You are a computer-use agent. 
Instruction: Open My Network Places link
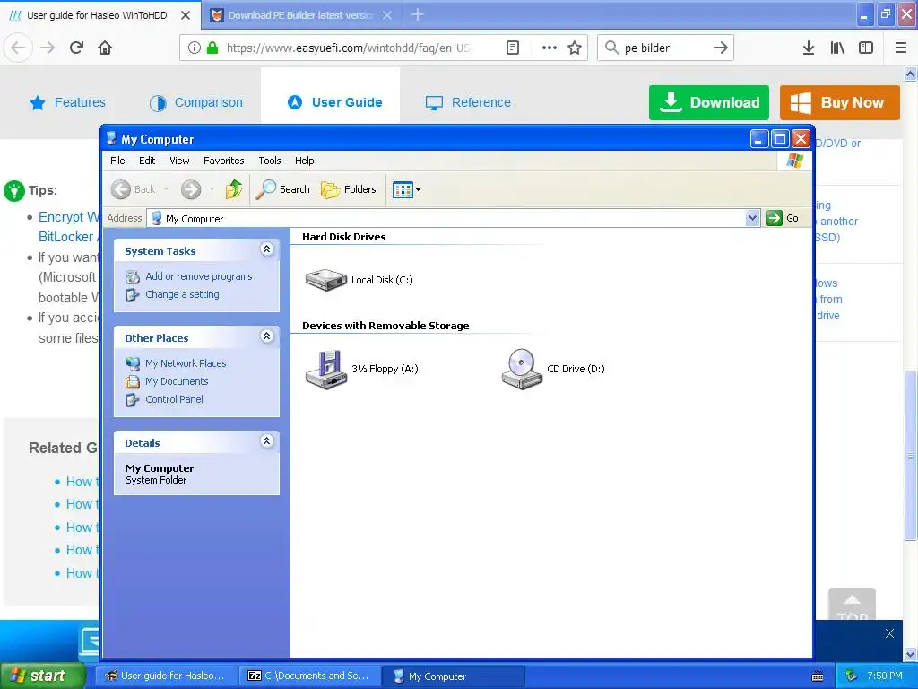[x=186, y=363]
